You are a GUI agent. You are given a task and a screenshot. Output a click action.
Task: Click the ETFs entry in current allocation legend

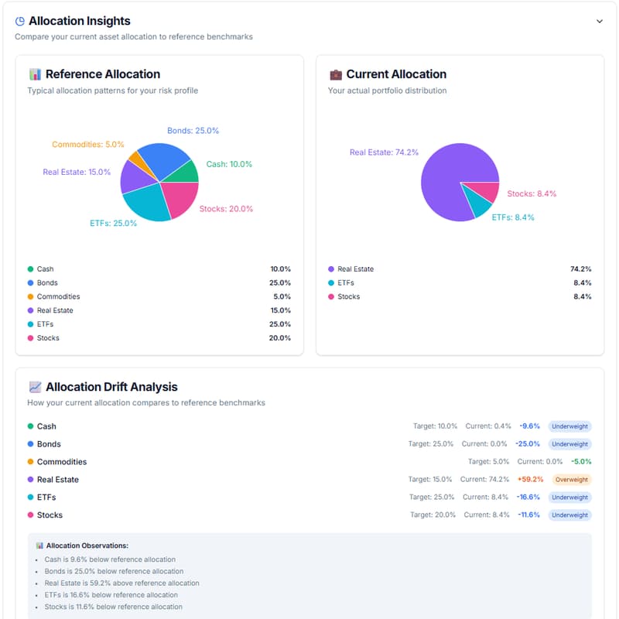[347, 283]
